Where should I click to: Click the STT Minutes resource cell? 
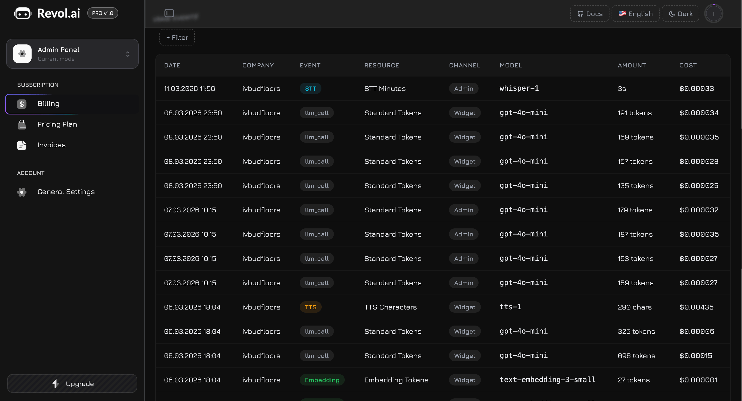click(385, 89)
